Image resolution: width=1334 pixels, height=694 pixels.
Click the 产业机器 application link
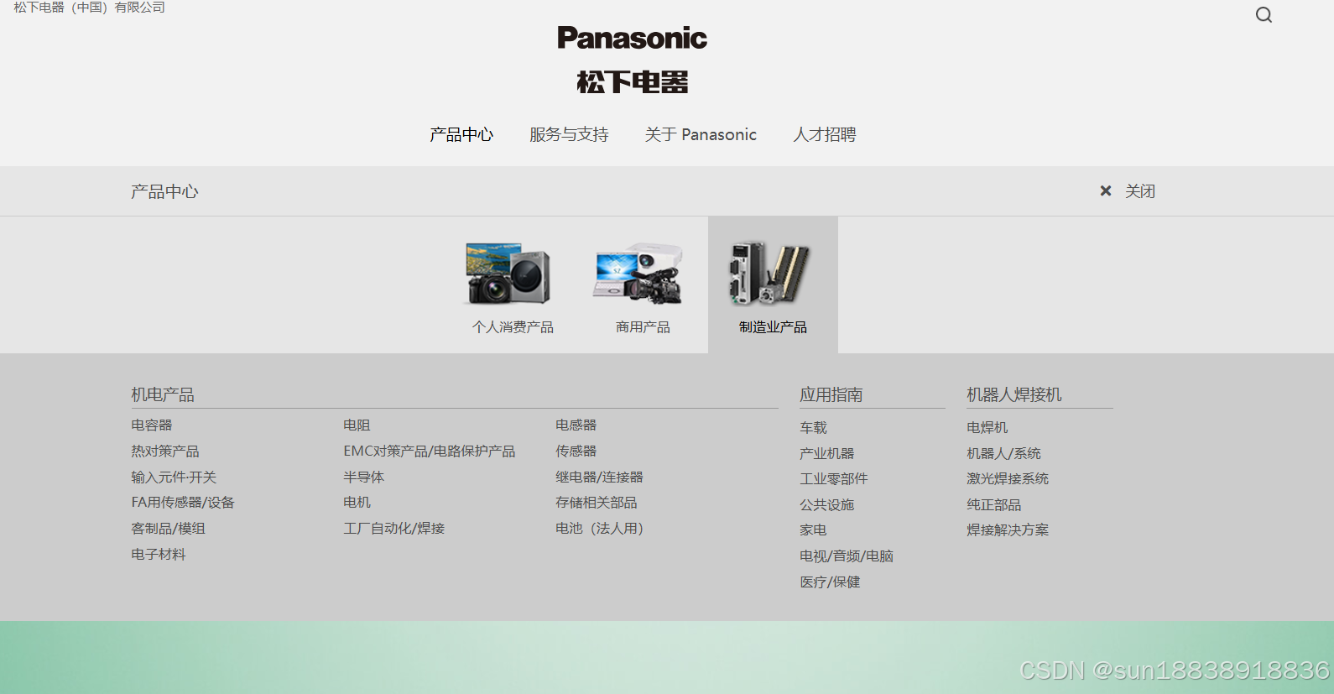[827, 454]
